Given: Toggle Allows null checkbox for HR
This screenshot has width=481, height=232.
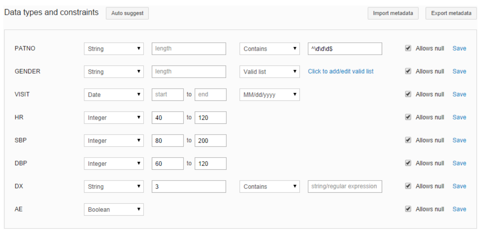Looking at the screenshot, I should click(408, 117).
